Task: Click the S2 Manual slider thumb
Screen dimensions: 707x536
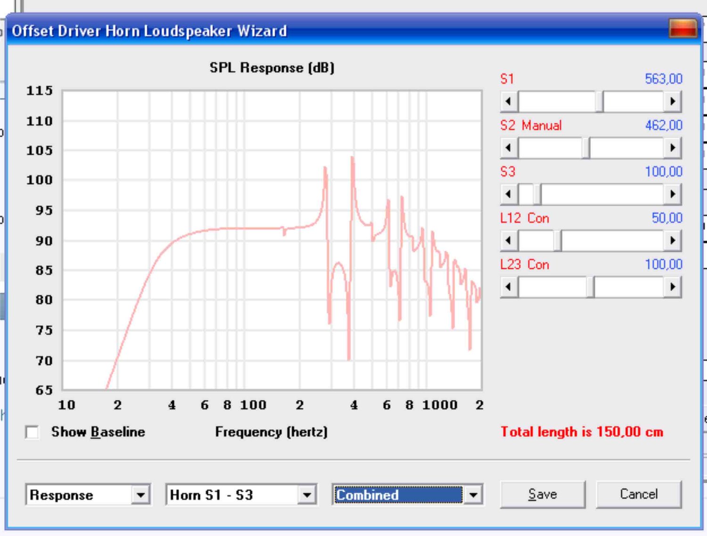Action: click(586, 148)
